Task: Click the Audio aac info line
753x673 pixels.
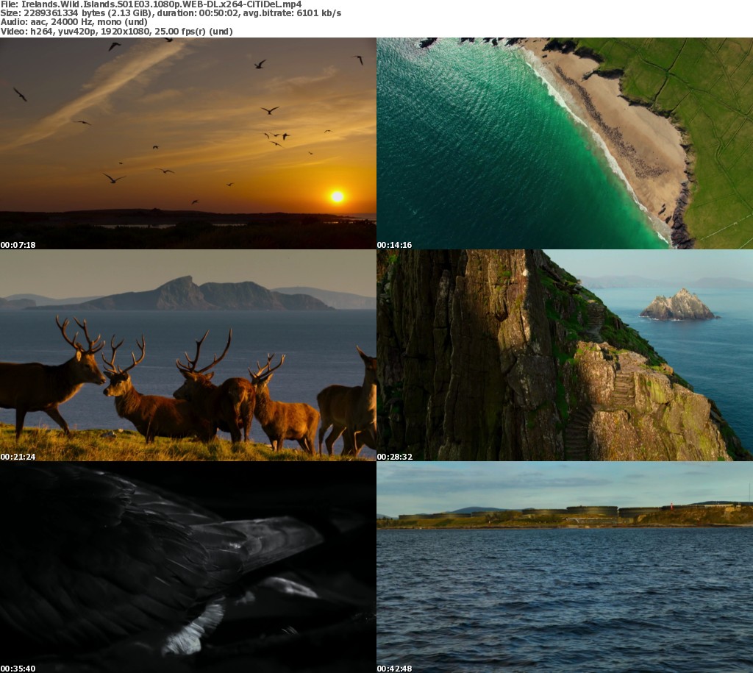Action: [74, 22]
